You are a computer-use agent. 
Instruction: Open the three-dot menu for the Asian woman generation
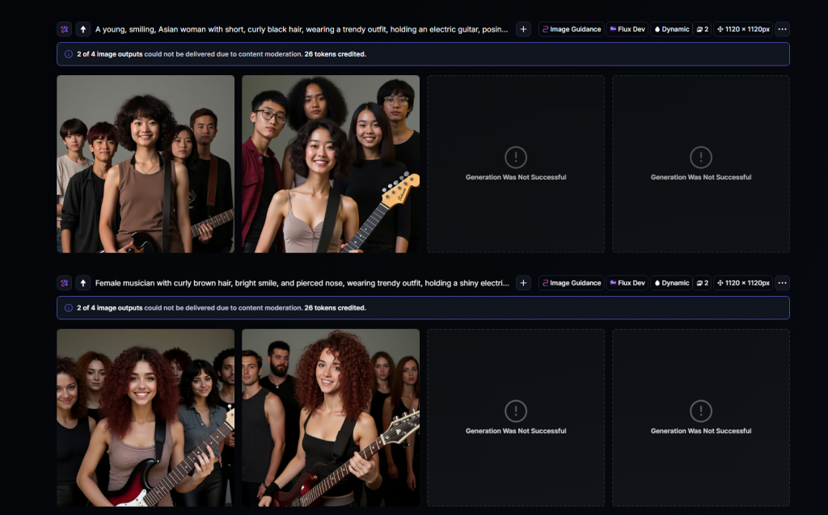tap(782, 29)
